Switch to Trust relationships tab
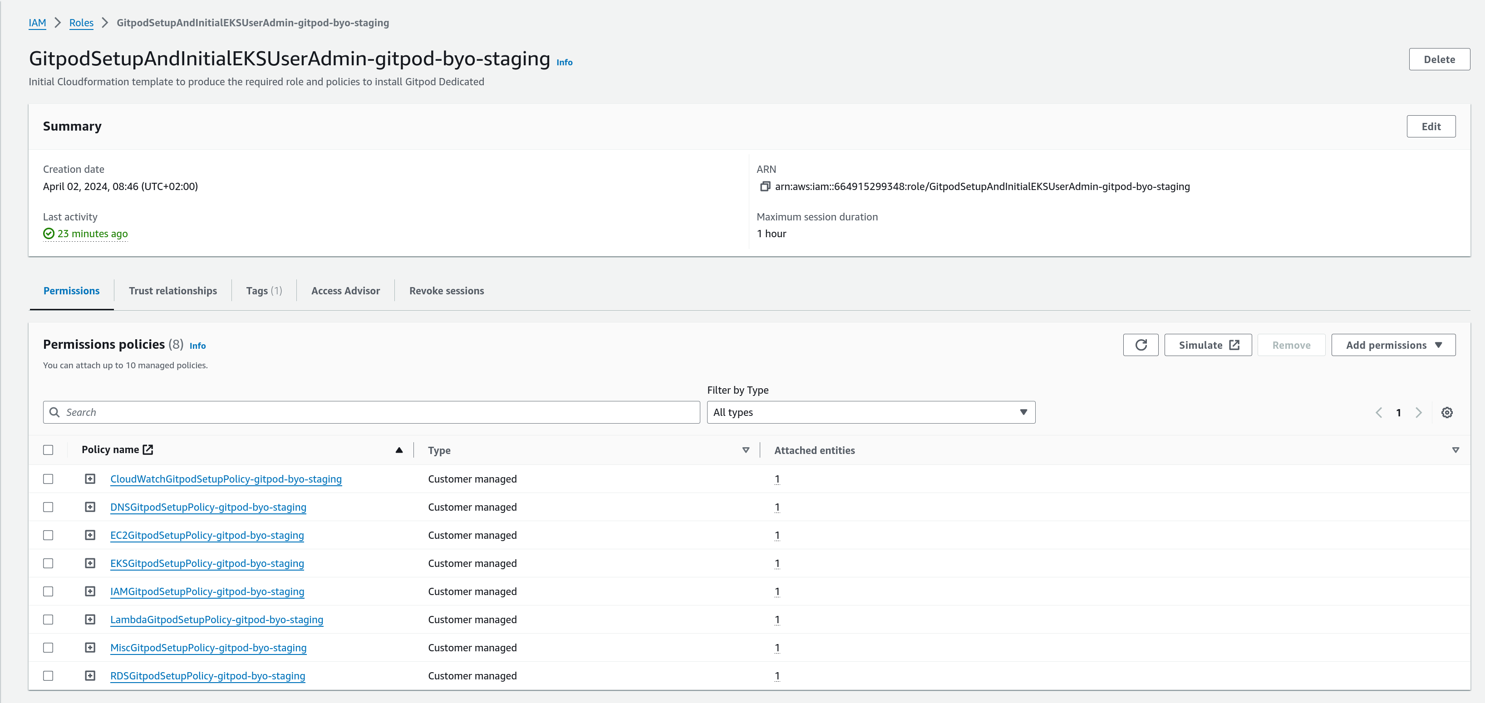This screenshot has height=703, width=1485. pyautogui.click(x=173, y=291)
